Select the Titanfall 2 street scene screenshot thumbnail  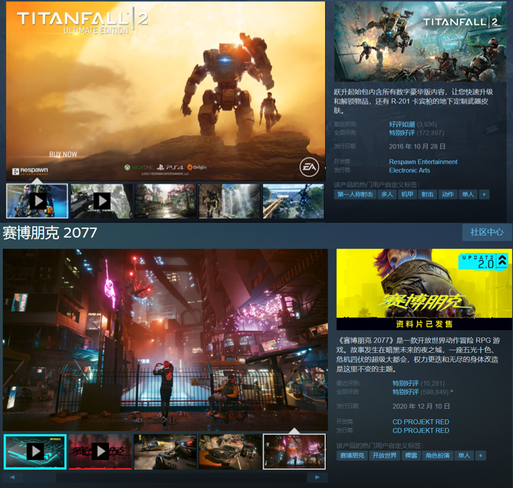(x=165, y=201)
